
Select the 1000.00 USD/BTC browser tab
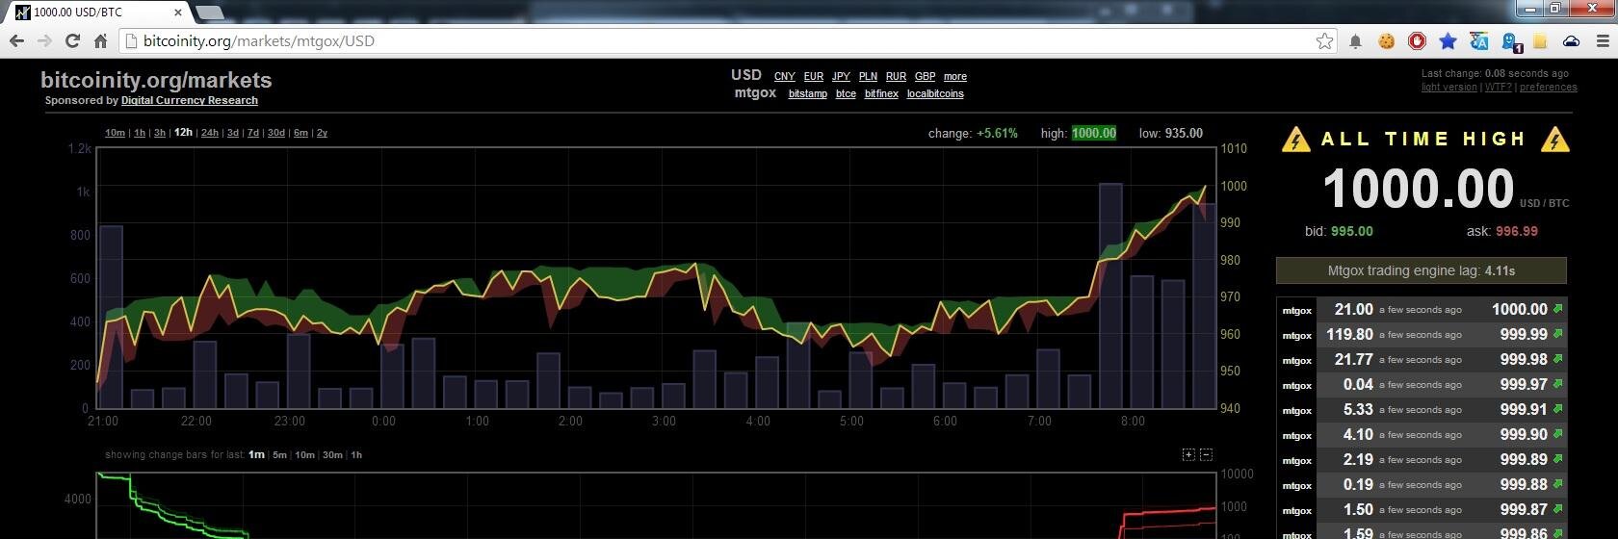click(99, 13)
